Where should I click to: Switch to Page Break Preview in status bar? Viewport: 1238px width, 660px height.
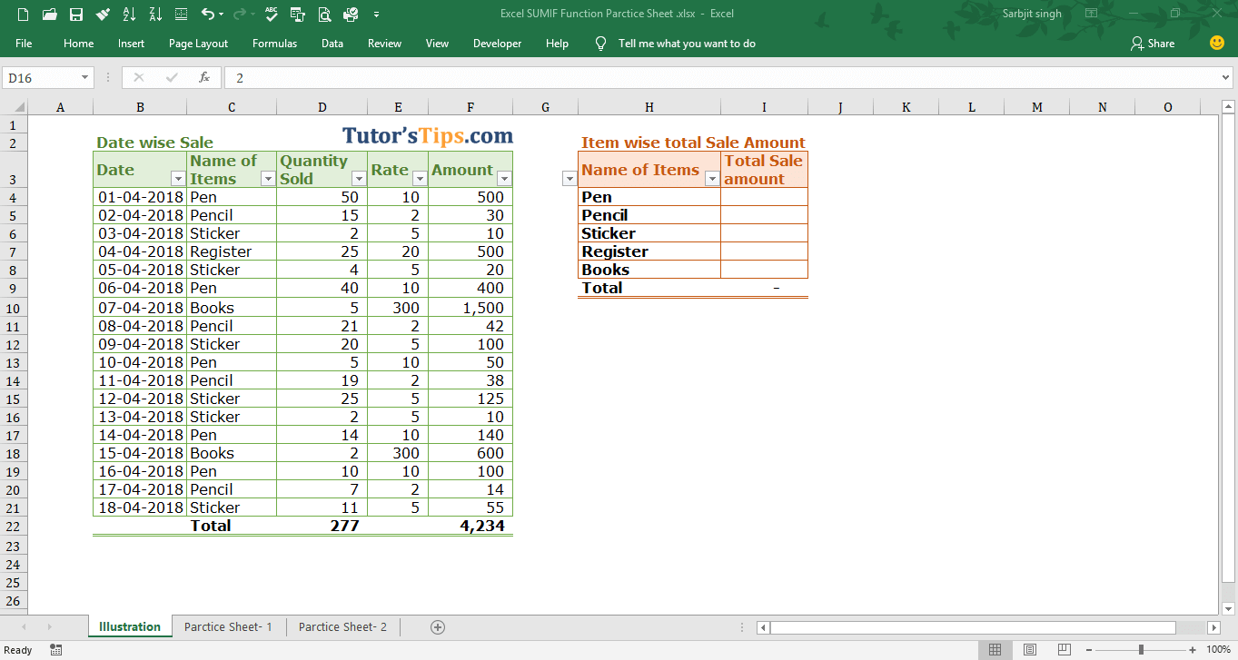click(x=1064, y=650)
